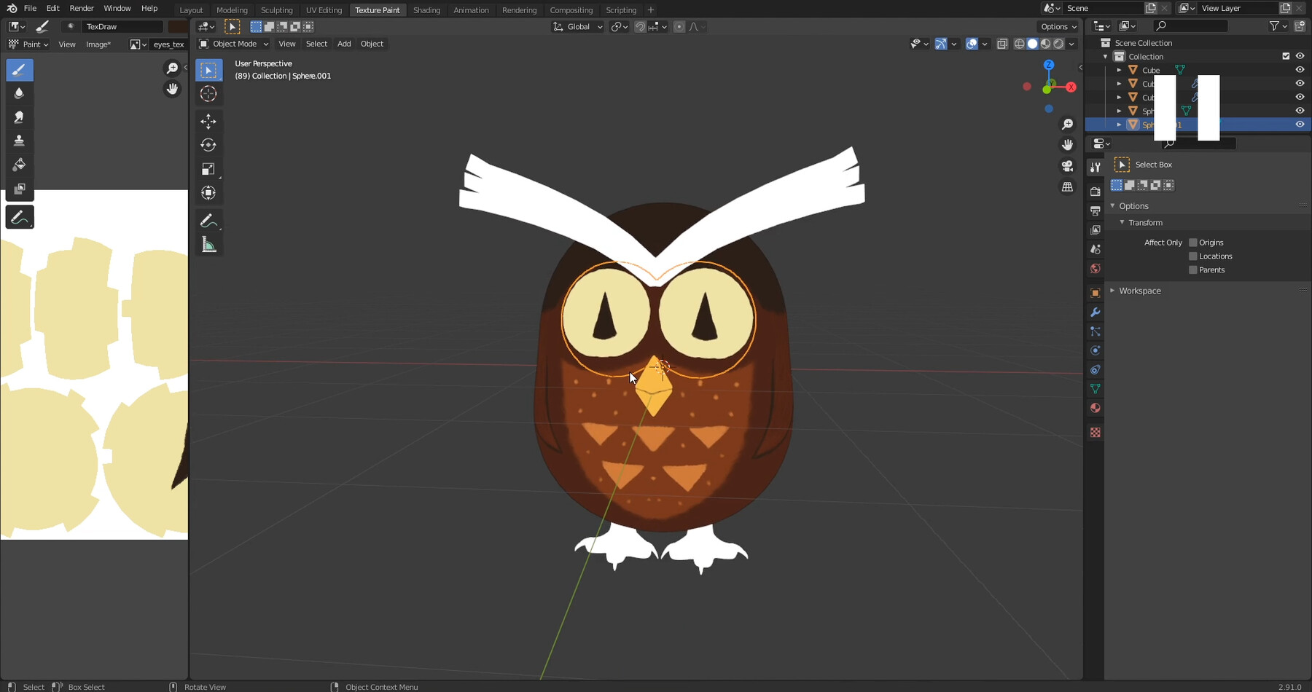Open the Render Properties tab

tap(1096, 191)
